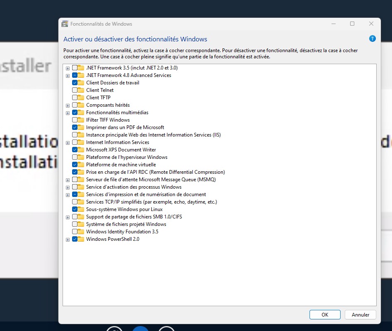Check Système de fichiers projeté Windows
This screenshot has width=392, height=331.
click(75, 224)
